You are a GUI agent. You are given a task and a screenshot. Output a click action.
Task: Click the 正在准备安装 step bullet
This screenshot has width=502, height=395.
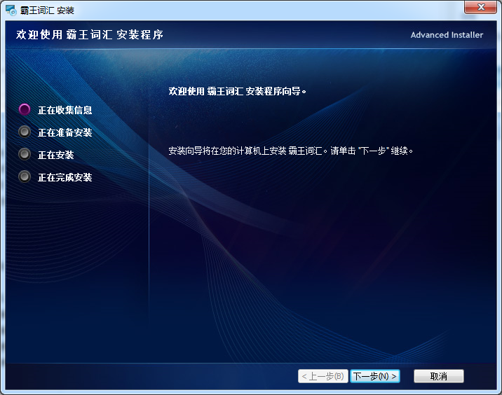25,132
